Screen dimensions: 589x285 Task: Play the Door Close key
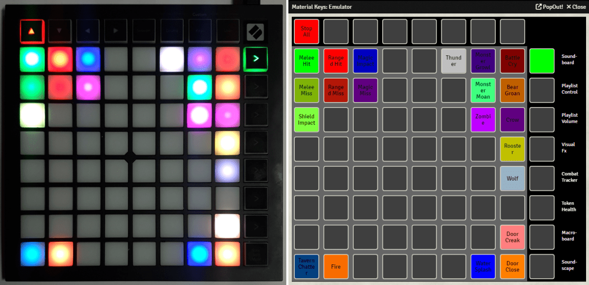[x=512, y=267]
